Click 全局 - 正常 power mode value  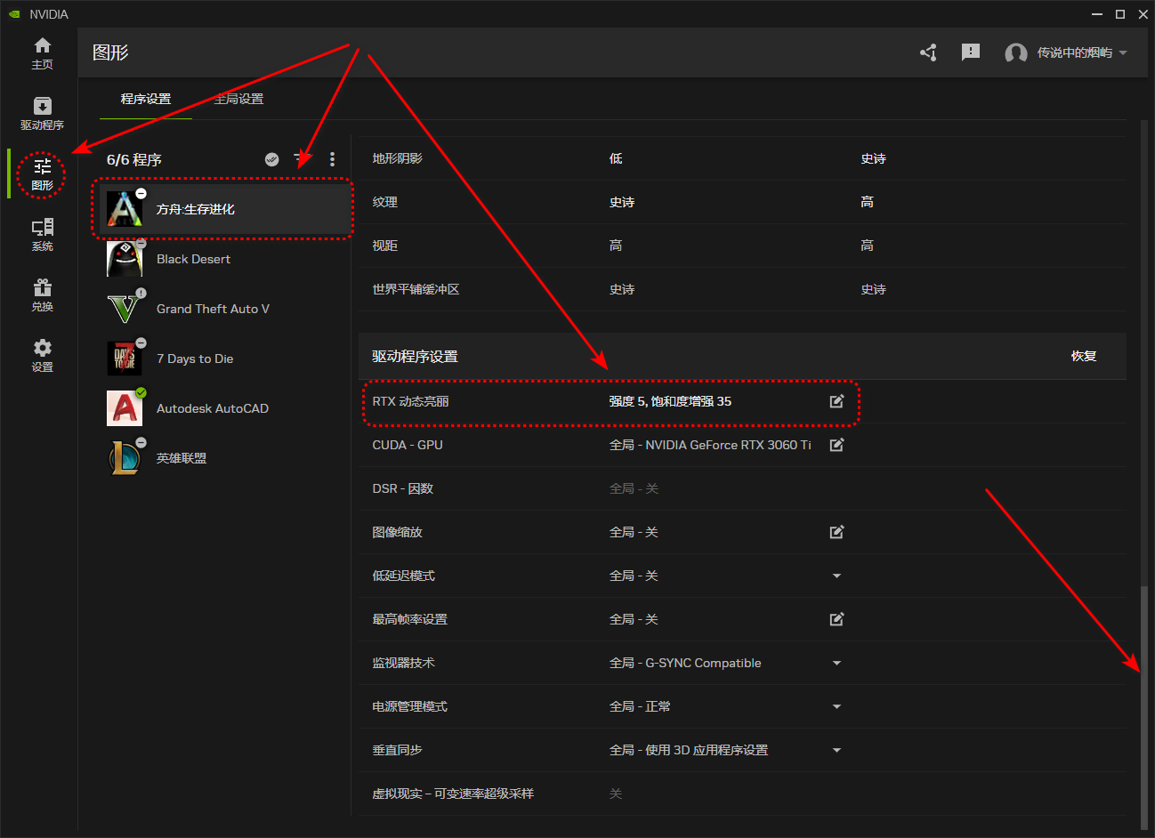pyautogui.click(x=640, y=706)
